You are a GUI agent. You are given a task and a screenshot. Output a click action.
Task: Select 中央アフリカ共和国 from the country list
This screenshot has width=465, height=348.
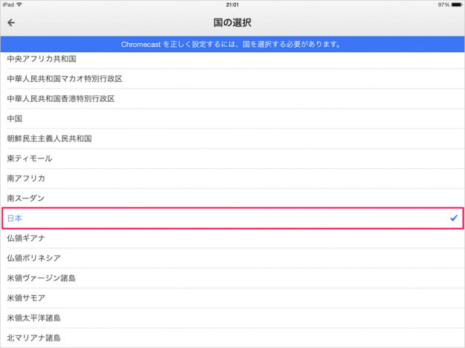[41, 59]
